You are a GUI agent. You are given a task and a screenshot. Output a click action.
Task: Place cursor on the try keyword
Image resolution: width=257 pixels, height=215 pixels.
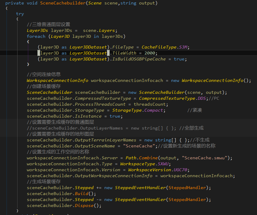point(20,14)
